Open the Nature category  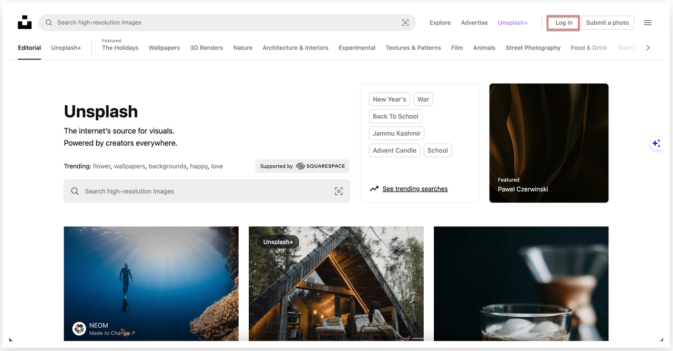tap(243, 48)
